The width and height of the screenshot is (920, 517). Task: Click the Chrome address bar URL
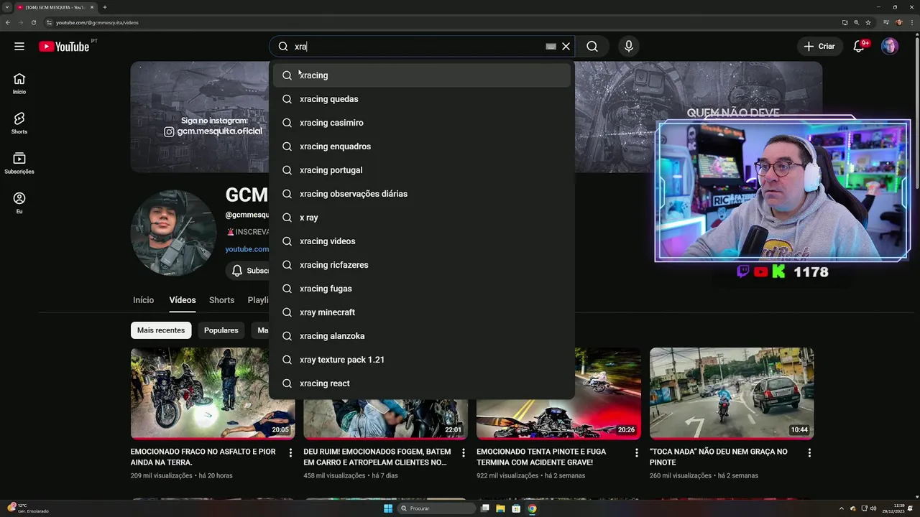tap(97, 22)
